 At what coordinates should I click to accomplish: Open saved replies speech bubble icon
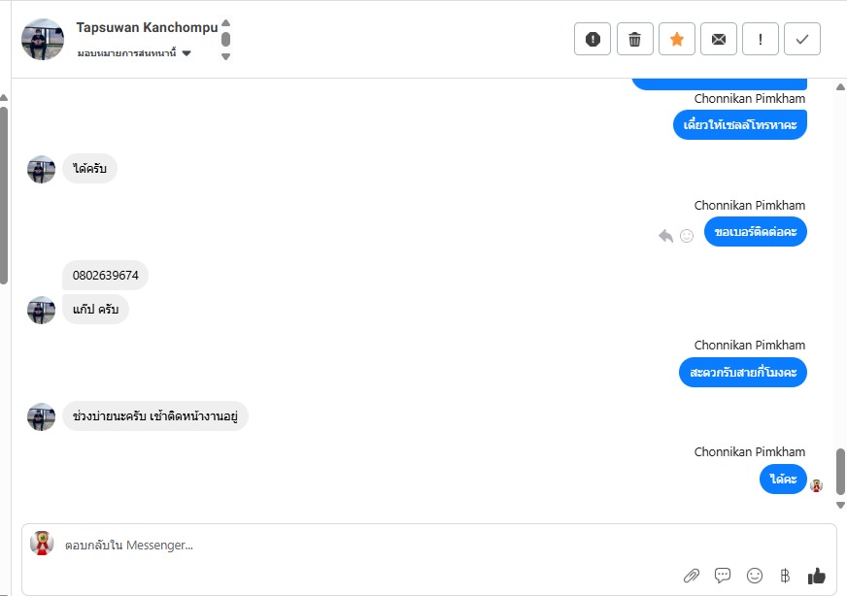723,576
